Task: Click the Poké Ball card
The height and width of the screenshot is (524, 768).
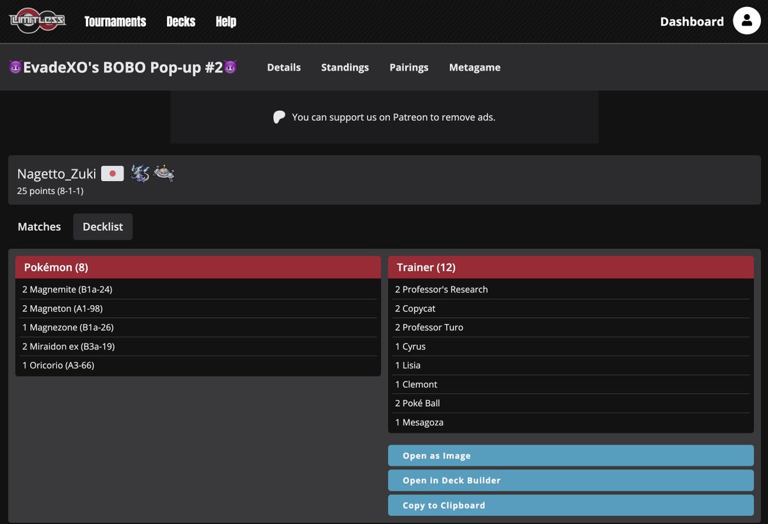Action: [571, 403]
